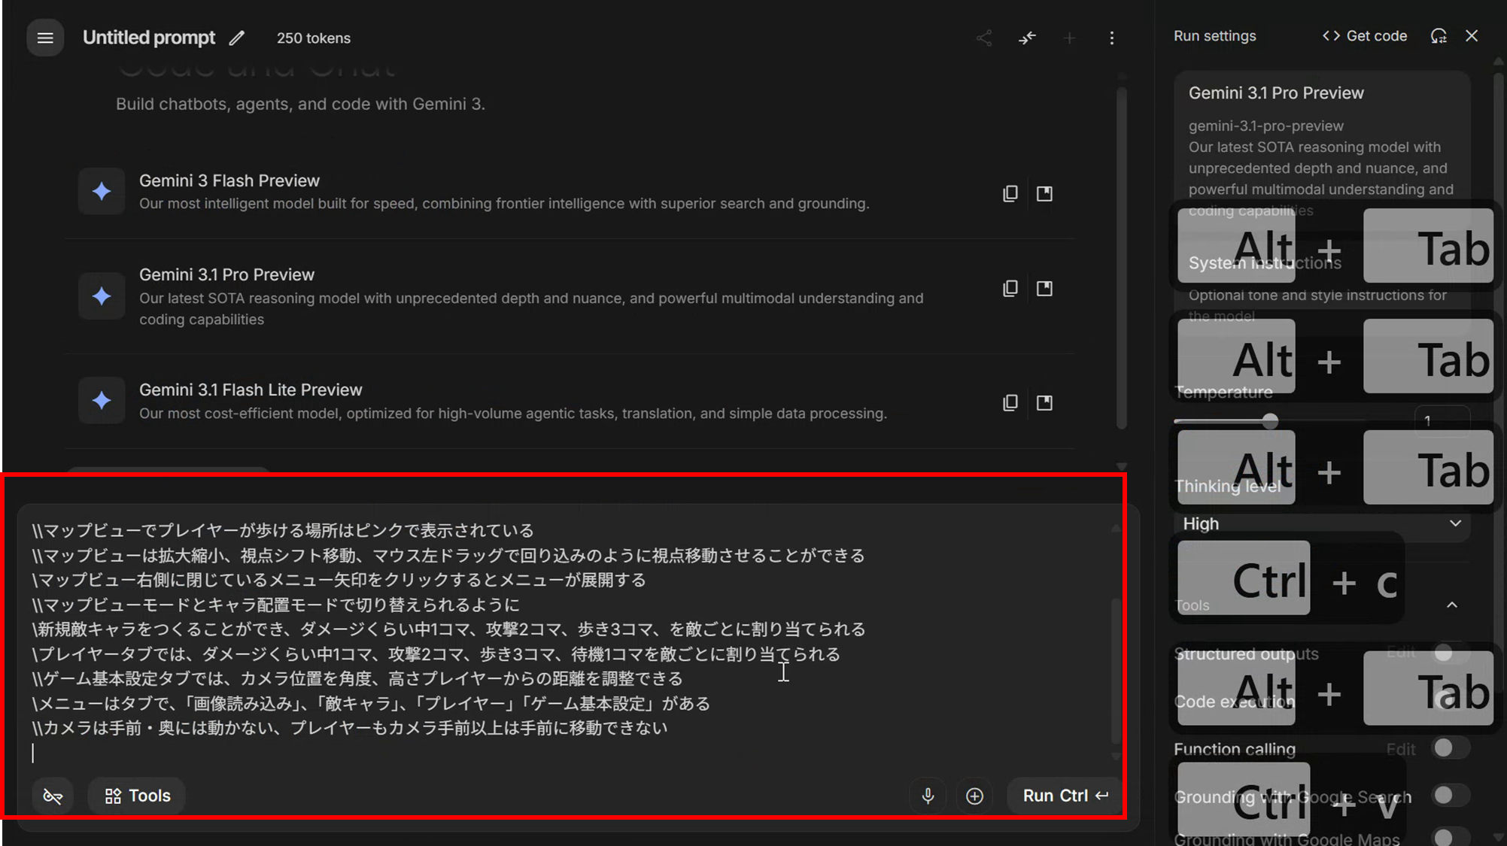Viewport: 1507px width, 846px height.
Task: Click the model list vertical scrollbar
Action: (x=1121, y=259)
